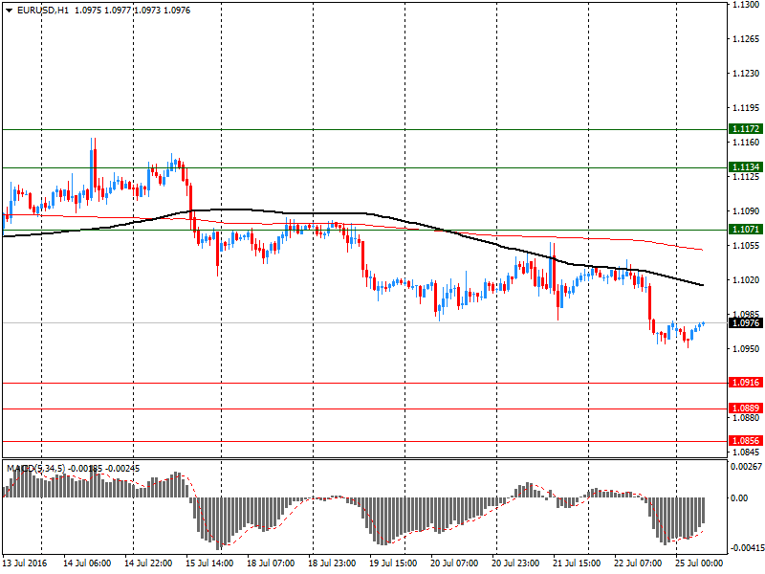This screenshot has height=574, width=765.
Task: Click the 22 Jul 07:00 time label
Action: click(638, 563)
